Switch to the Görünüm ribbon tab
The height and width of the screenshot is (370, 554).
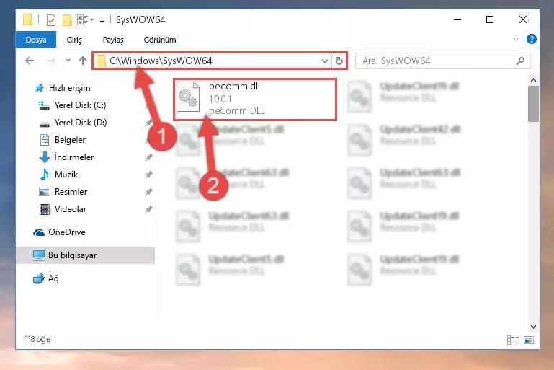[160, 40]
